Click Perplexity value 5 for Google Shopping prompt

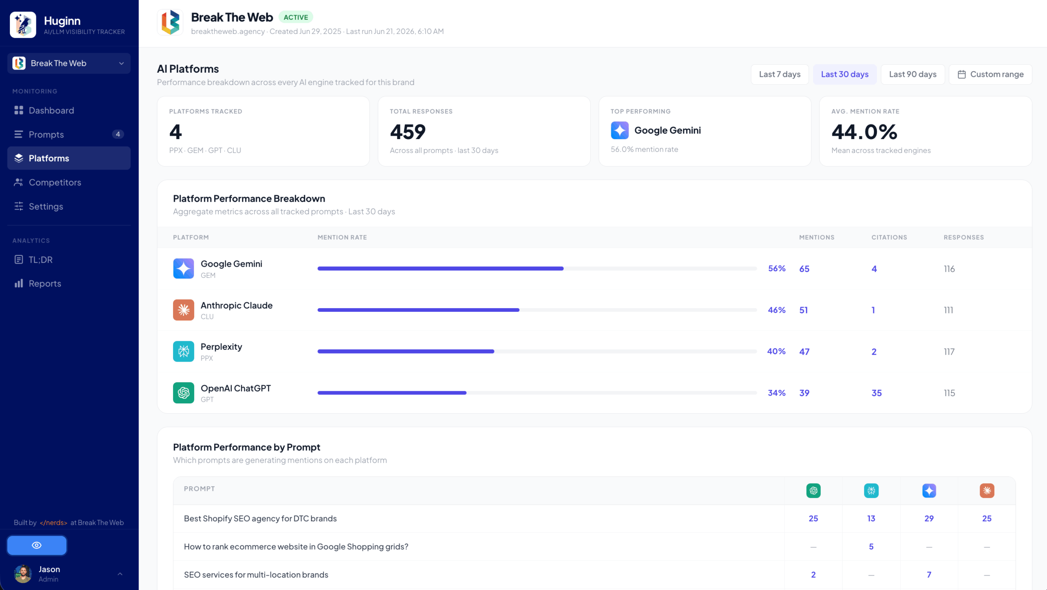871,547
